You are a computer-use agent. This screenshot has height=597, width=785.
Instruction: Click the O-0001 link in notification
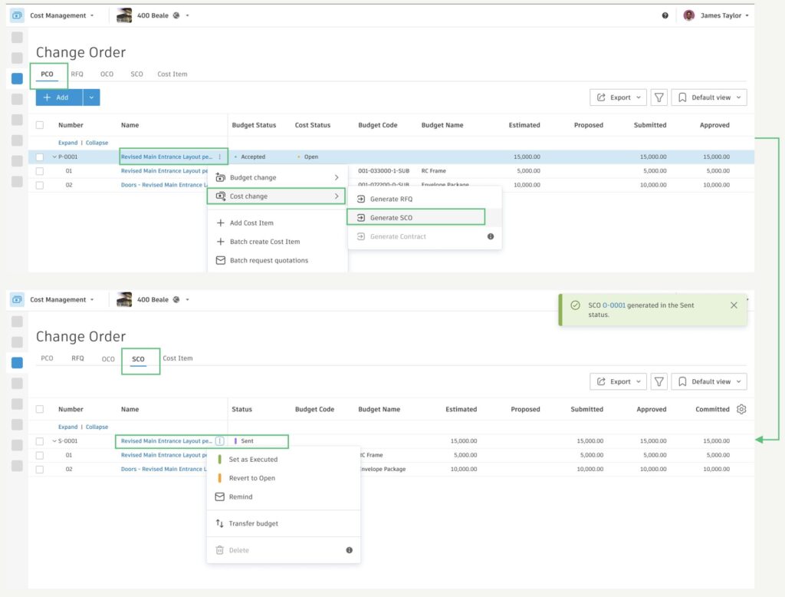click(614, 305)
